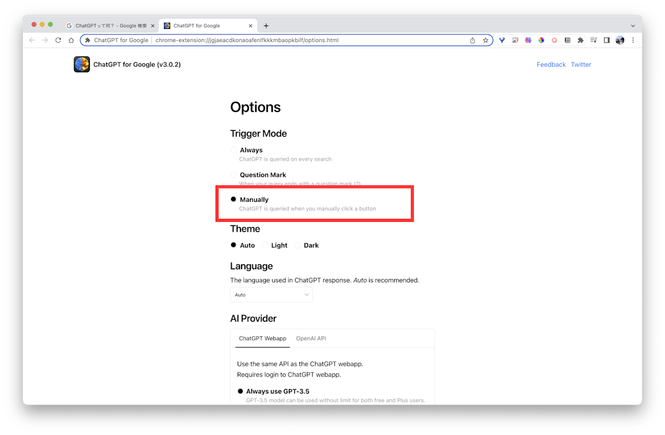Select Question Mark trigger mode
Viewport: 665px width, 435px height.
click(x=234, y=175)
